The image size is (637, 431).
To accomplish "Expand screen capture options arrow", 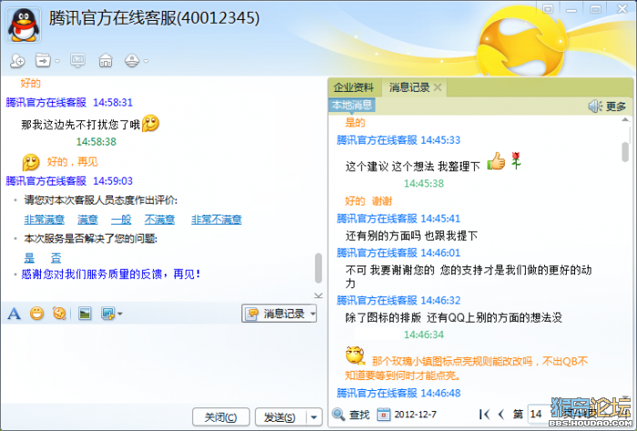I will tap(120, 314).
